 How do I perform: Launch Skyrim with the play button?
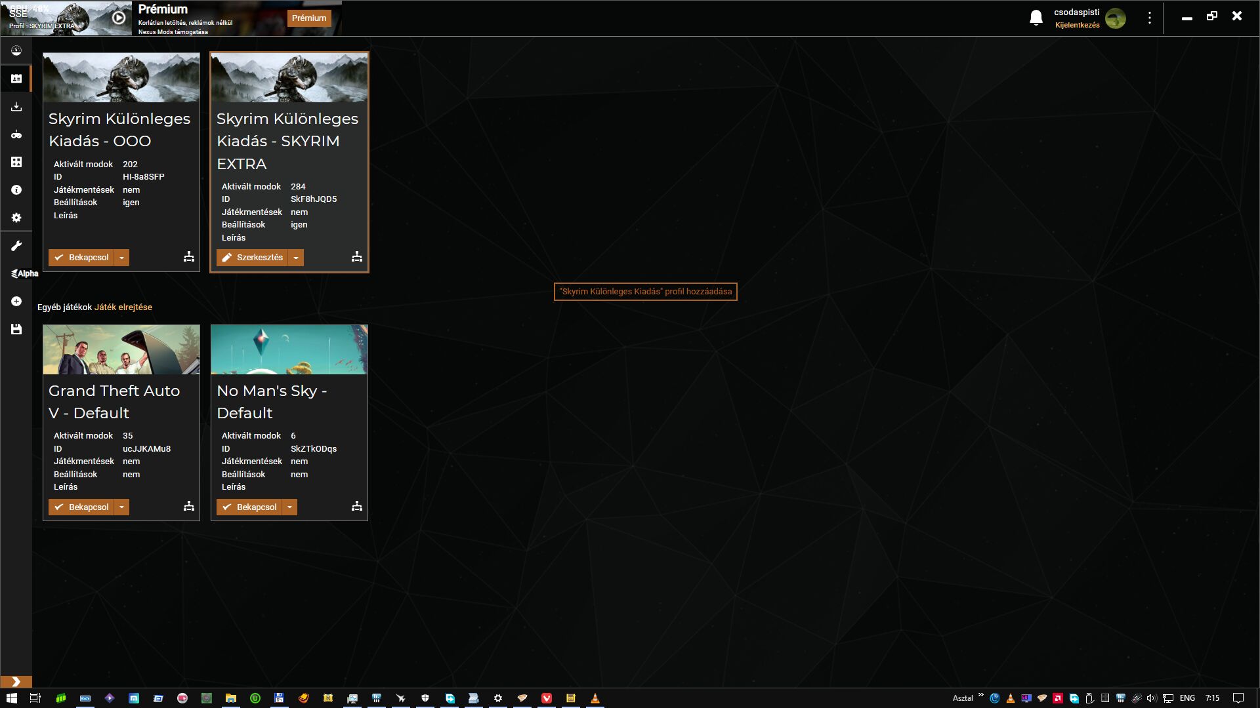(118, 18)
